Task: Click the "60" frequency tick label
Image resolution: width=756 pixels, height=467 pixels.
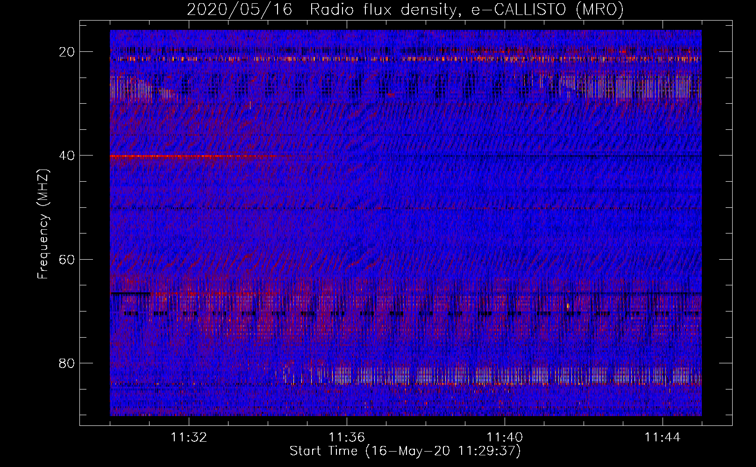Action: click(67, 259)
